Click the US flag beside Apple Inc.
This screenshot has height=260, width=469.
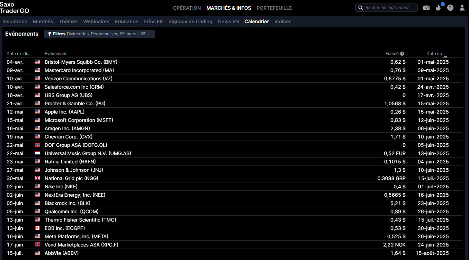pos(37,112)
